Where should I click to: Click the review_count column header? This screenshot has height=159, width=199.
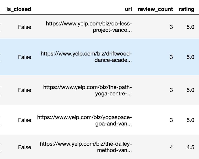(155, 9)
